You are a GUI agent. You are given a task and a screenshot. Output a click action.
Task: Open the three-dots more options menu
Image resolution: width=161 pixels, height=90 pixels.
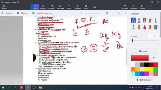125,13
